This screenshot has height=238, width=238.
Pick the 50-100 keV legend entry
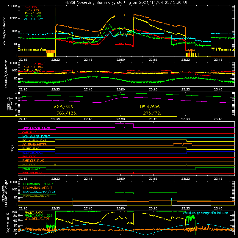coord(34,19)
